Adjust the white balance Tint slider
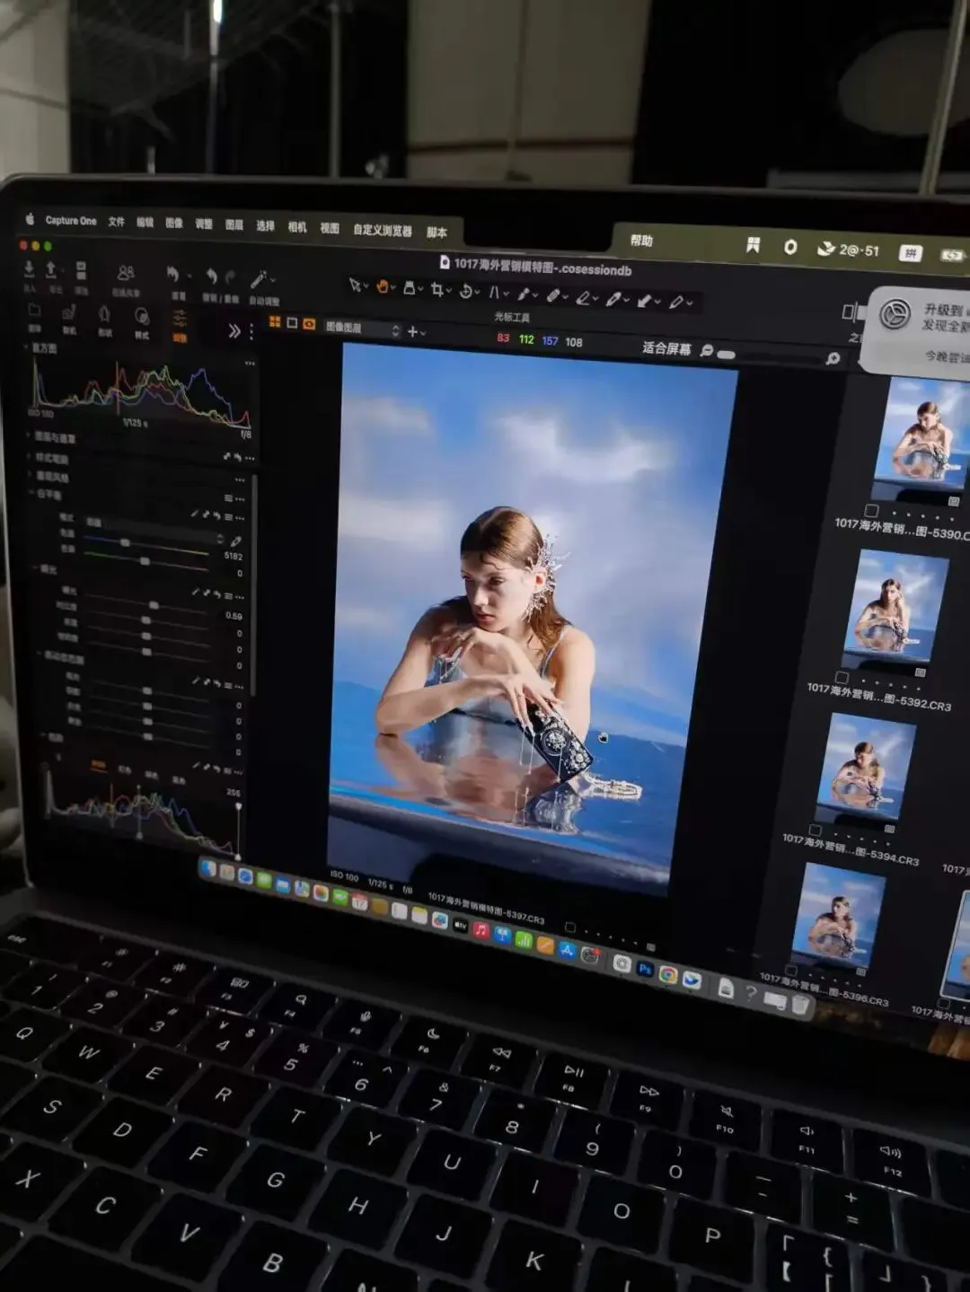970x1292 pixels. (x=146, y=560)
